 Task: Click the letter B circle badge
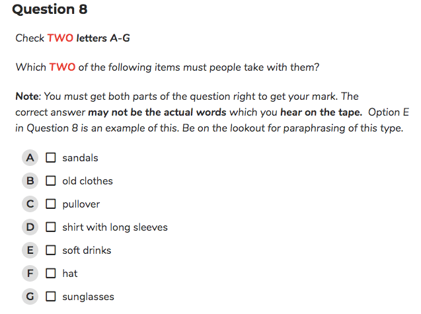click(x=30, y=180)
